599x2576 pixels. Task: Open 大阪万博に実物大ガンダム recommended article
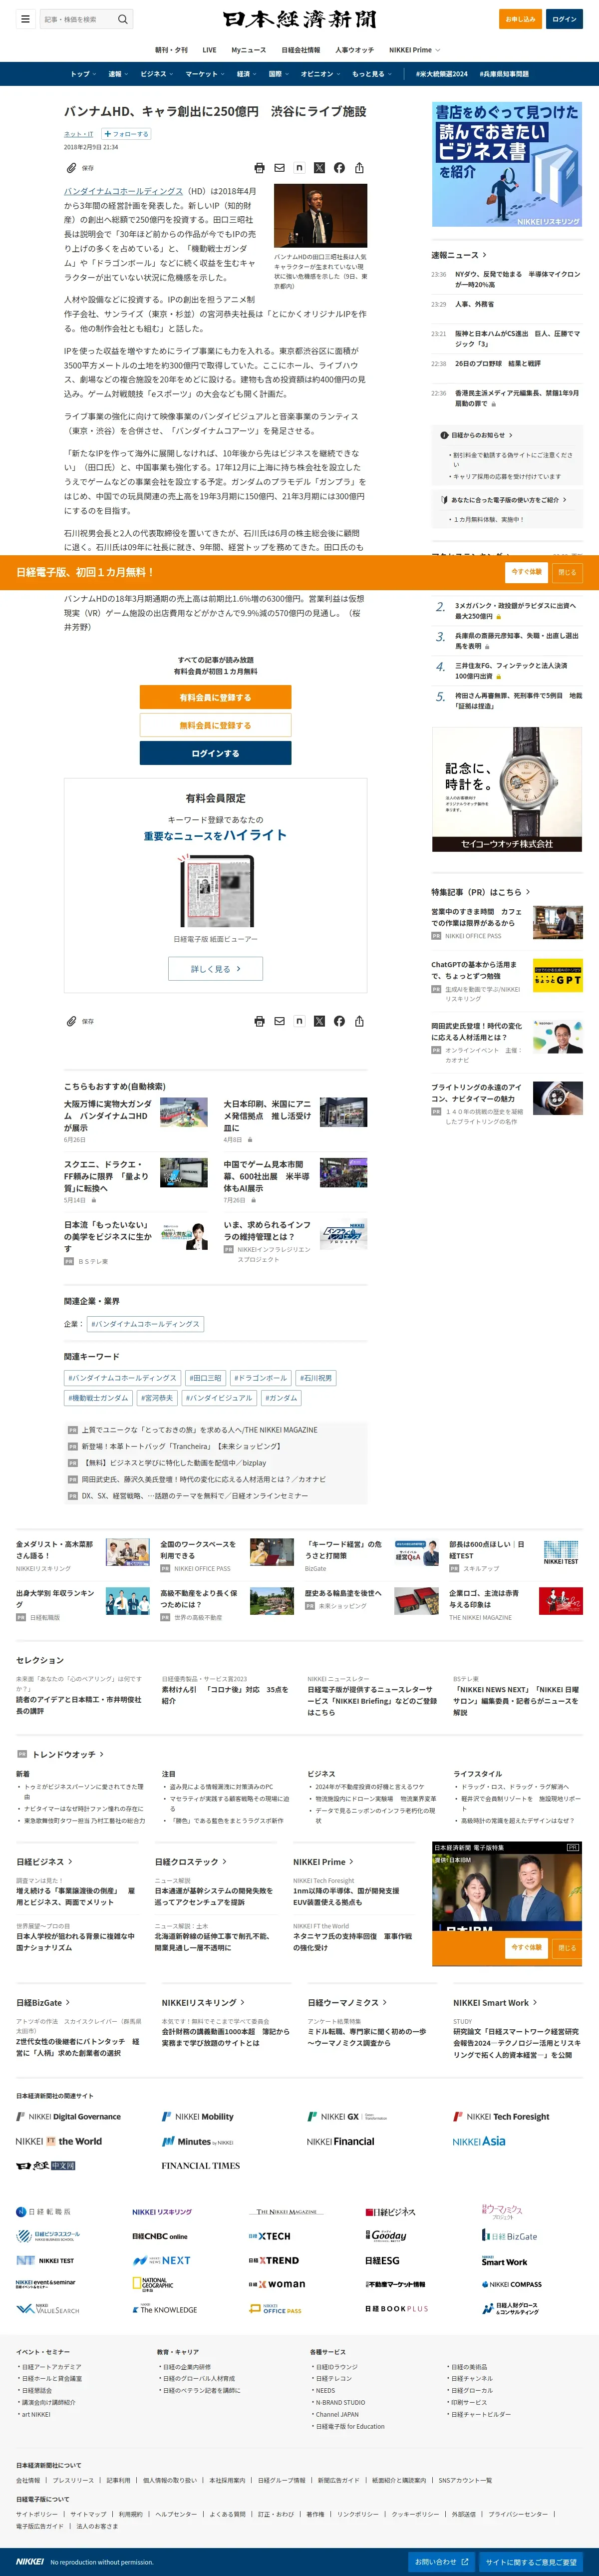(108, 1115)
